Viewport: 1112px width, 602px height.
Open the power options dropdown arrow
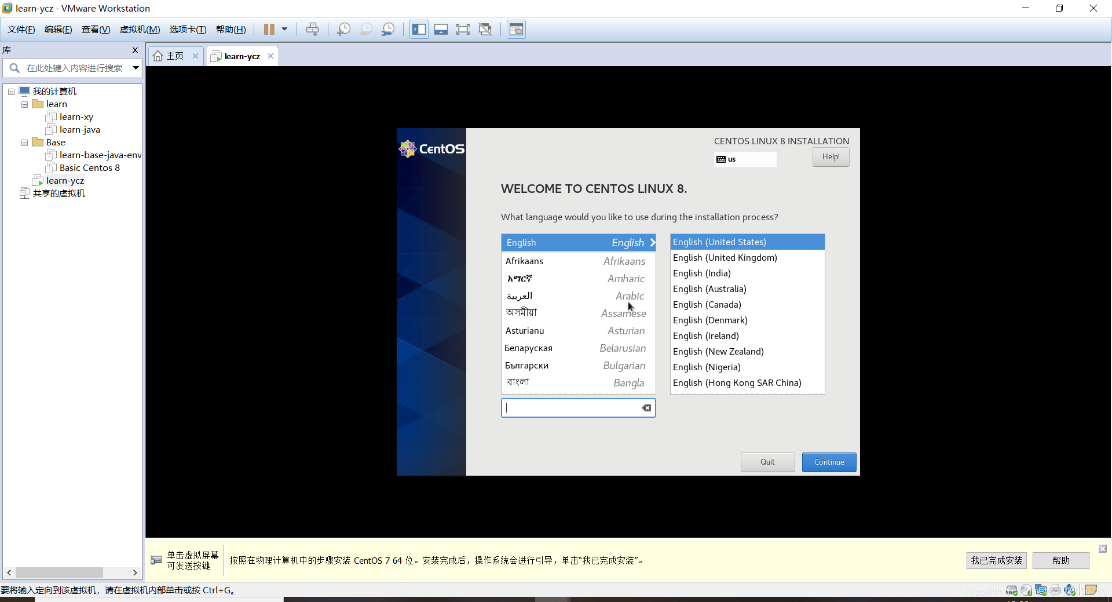(x=284, y=29)
